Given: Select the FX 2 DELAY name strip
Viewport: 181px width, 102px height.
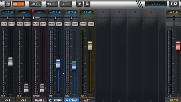Looking at the screenshot, I should (71, 100).
